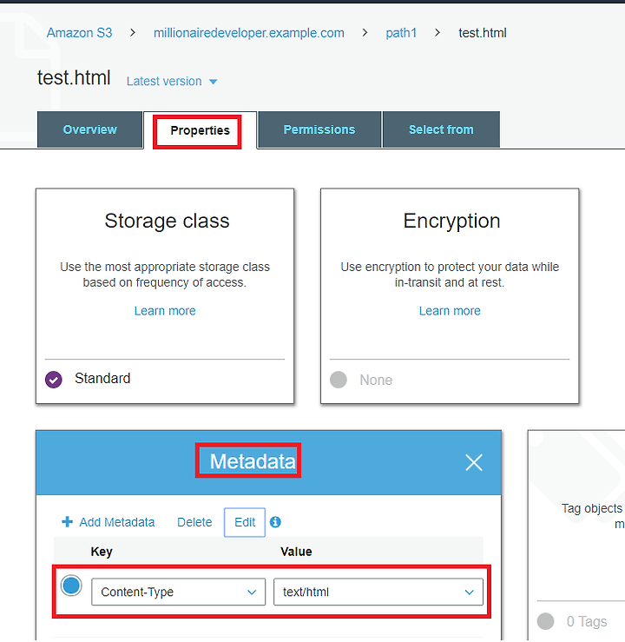625x642 pixels.
Task: Click the breadcrumb chevron after path1
Action: coord(437,33)
